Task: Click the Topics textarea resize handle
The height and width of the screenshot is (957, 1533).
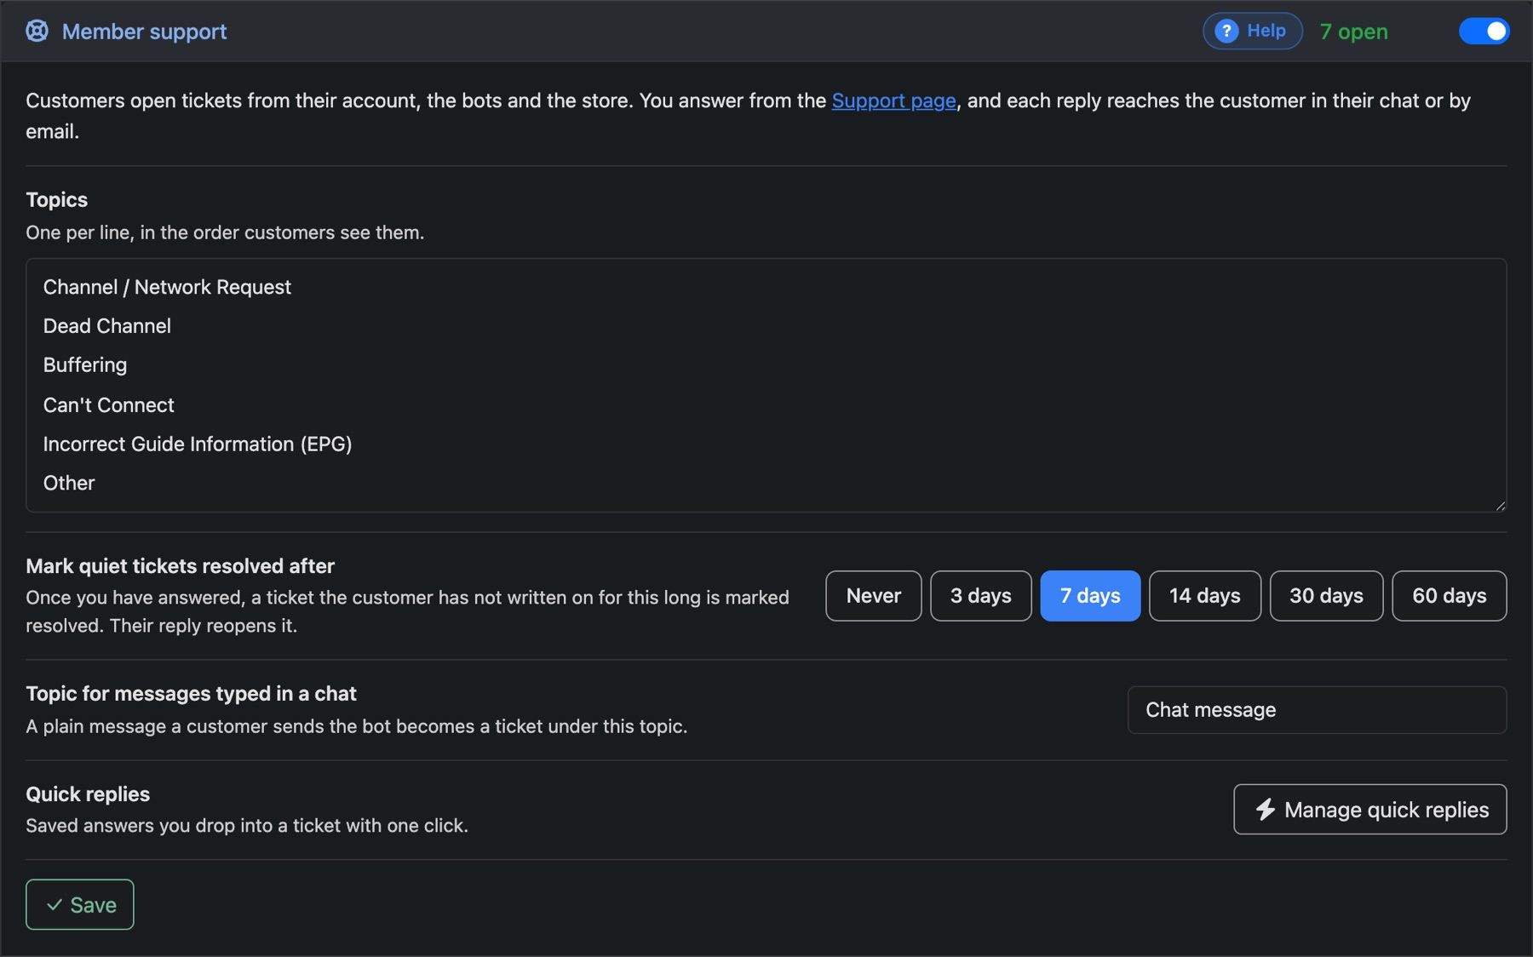Action: pos(1500,505)
